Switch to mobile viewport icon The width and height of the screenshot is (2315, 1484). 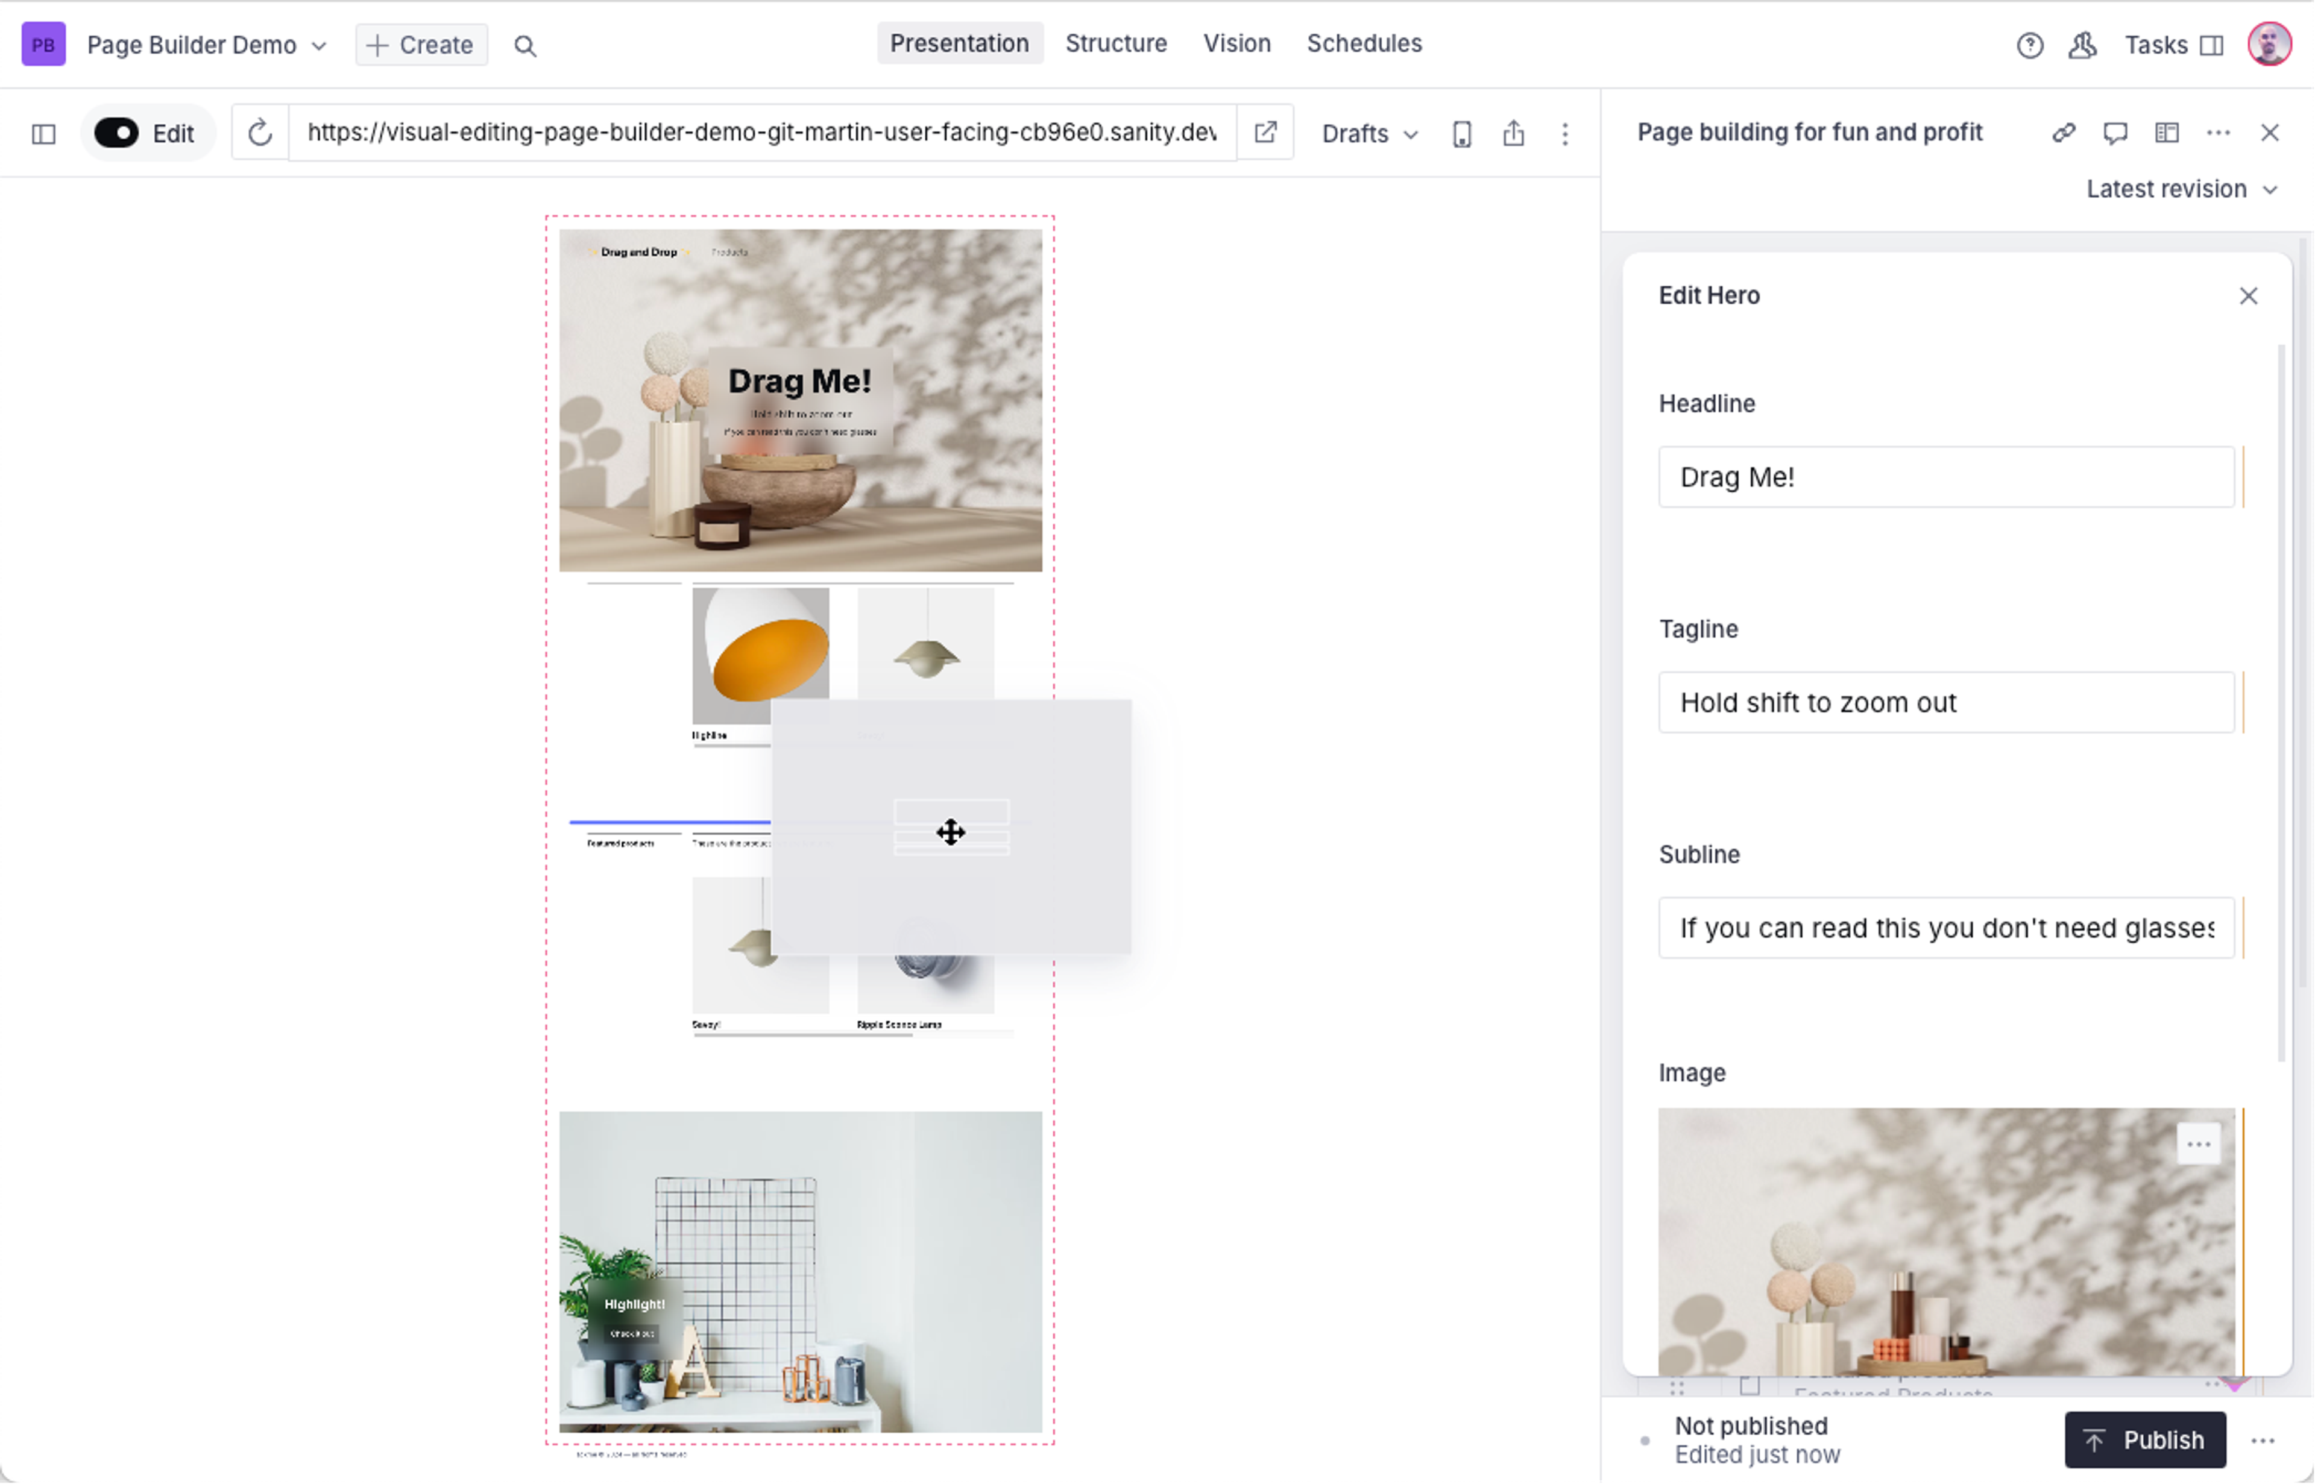coord(1461,134)
